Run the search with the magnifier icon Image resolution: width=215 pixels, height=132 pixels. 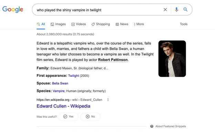coord(185,10)
